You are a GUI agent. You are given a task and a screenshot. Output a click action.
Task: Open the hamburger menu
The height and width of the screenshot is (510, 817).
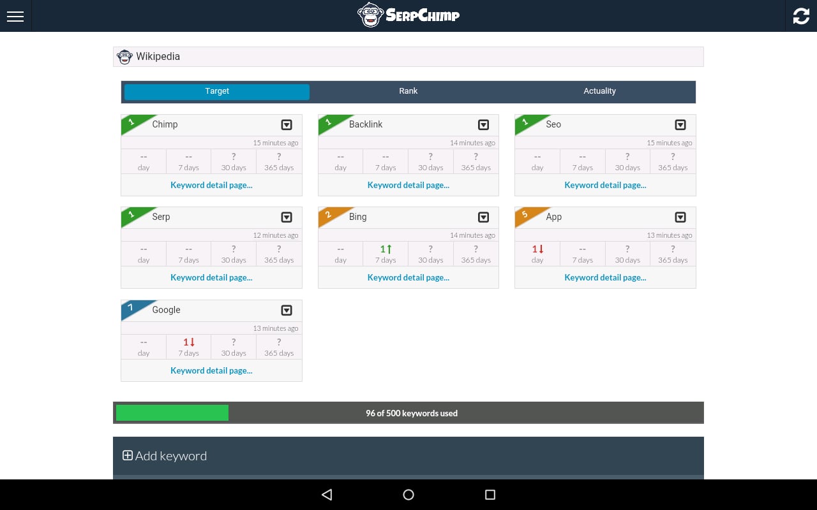15,16
